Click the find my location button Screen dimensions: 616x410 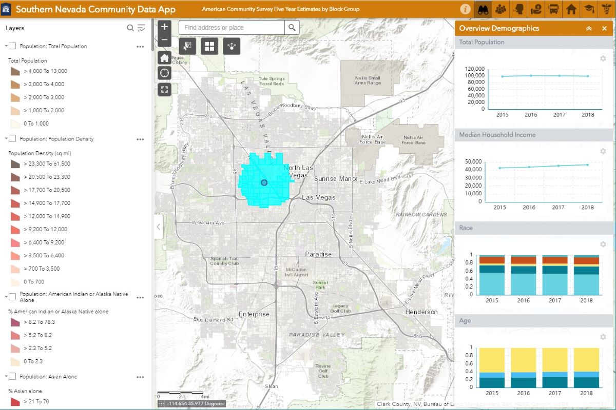(164, 73)
